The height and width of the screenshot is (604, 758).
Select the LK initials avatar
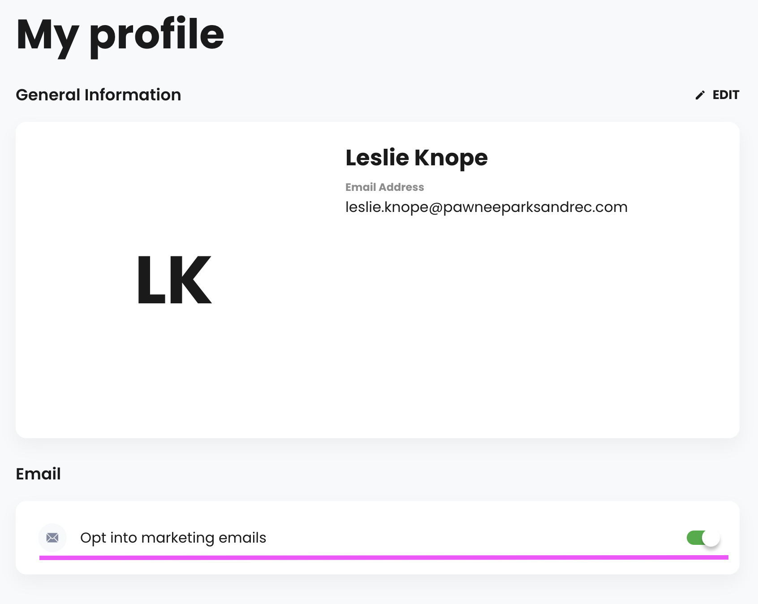click(x=174, y=280)
